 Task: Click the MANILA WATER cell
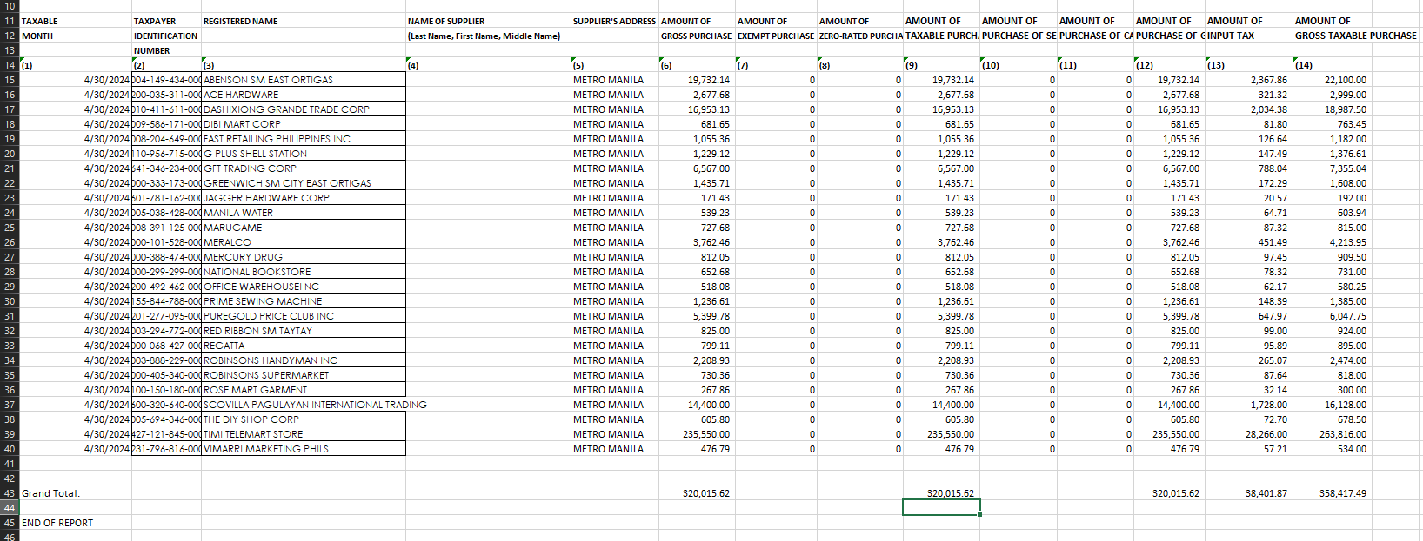point(304,213)
